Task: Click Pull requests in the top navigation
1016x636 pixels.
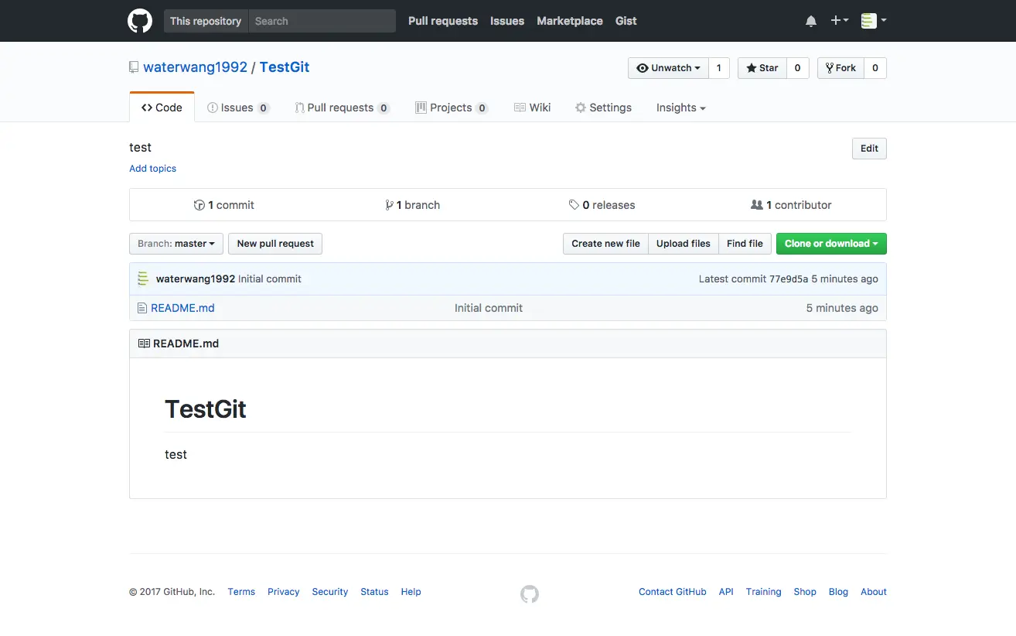Action: [x=443, y=21]
